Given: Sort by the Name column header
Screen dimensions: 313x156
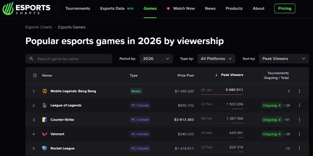Looking at the screenshot, I should (47, 75).
